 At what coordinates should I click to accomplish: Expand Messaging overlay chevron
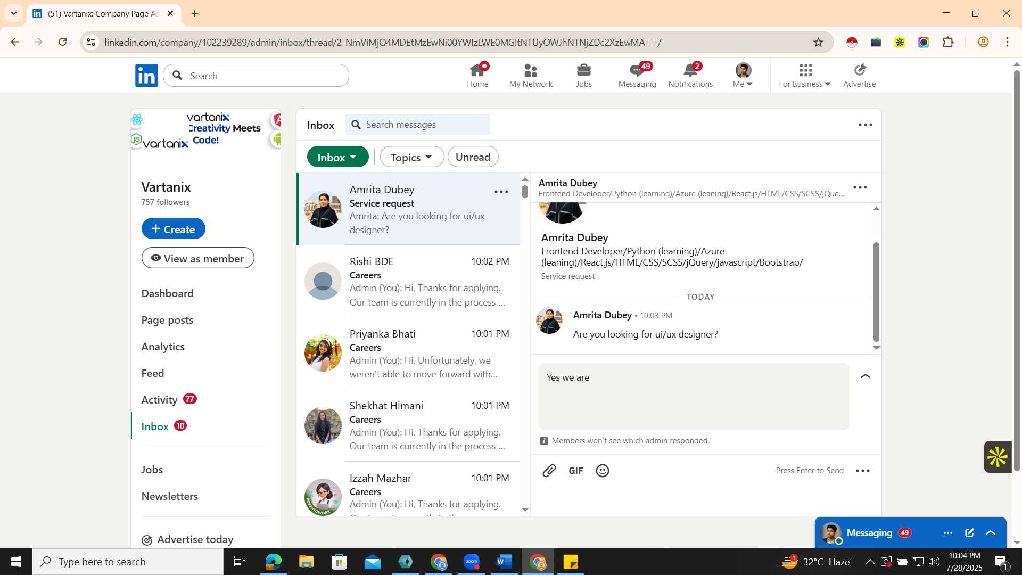pyautogui.click(x=991, y=533)
